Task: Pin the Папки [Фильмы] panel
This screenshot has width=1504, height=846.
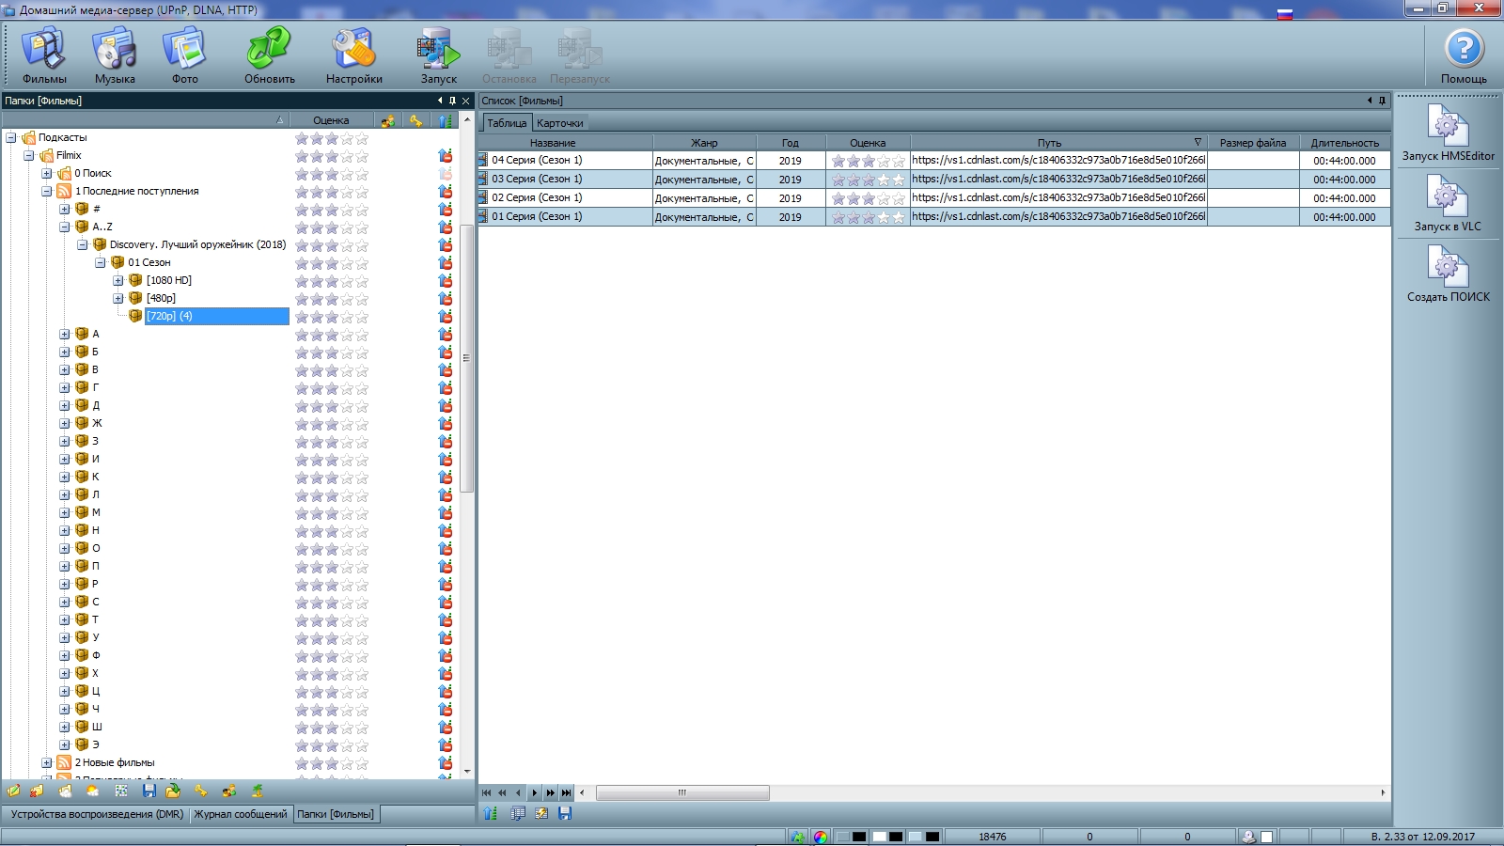Action: point(452,101)
